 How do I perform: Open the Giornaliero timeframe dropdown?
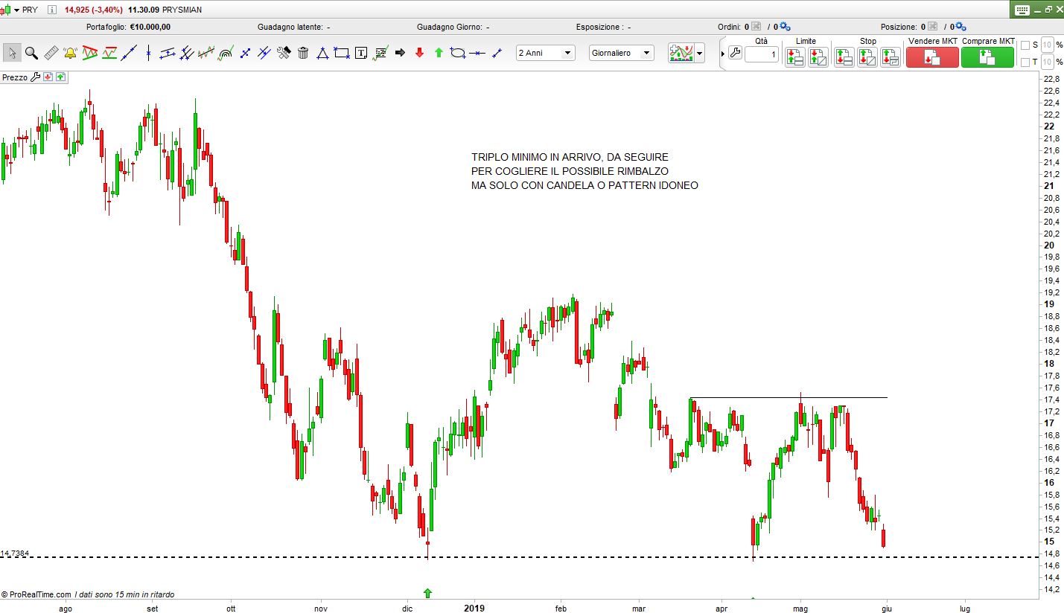point(621,53)
